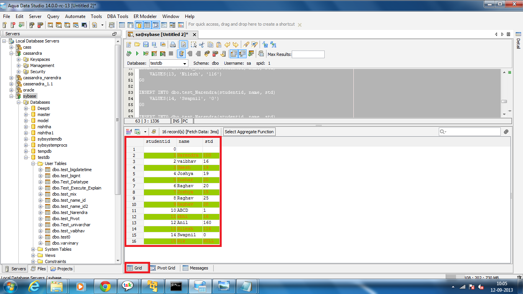Open Internet Explorer from the taskbar
The height and width of the screenshot is (294, 523).
click(35, 286)
